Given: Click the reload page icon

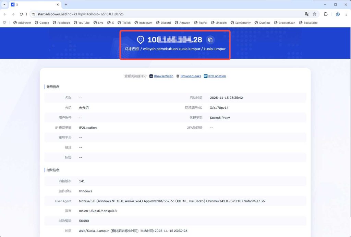Looking at the screenshot, I should [x=21, y=14].
